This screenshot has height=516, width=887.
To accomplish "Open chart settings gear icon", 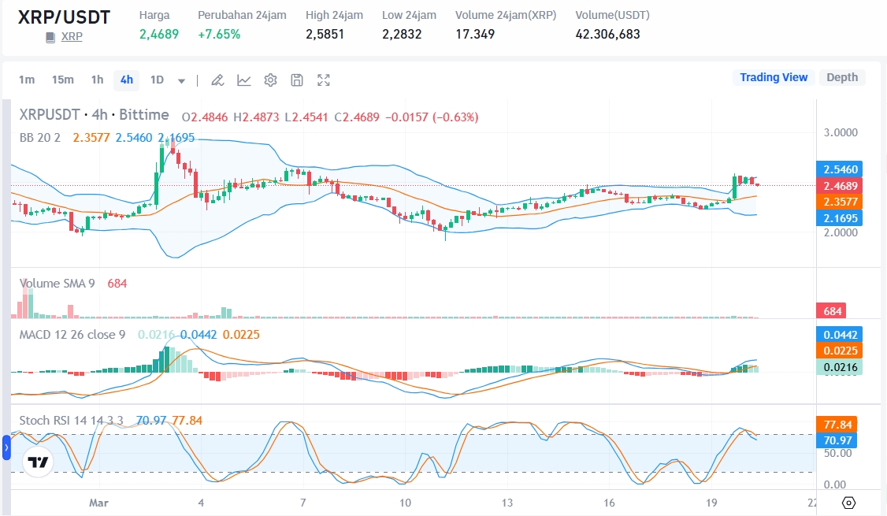I will tap(270, 80).
